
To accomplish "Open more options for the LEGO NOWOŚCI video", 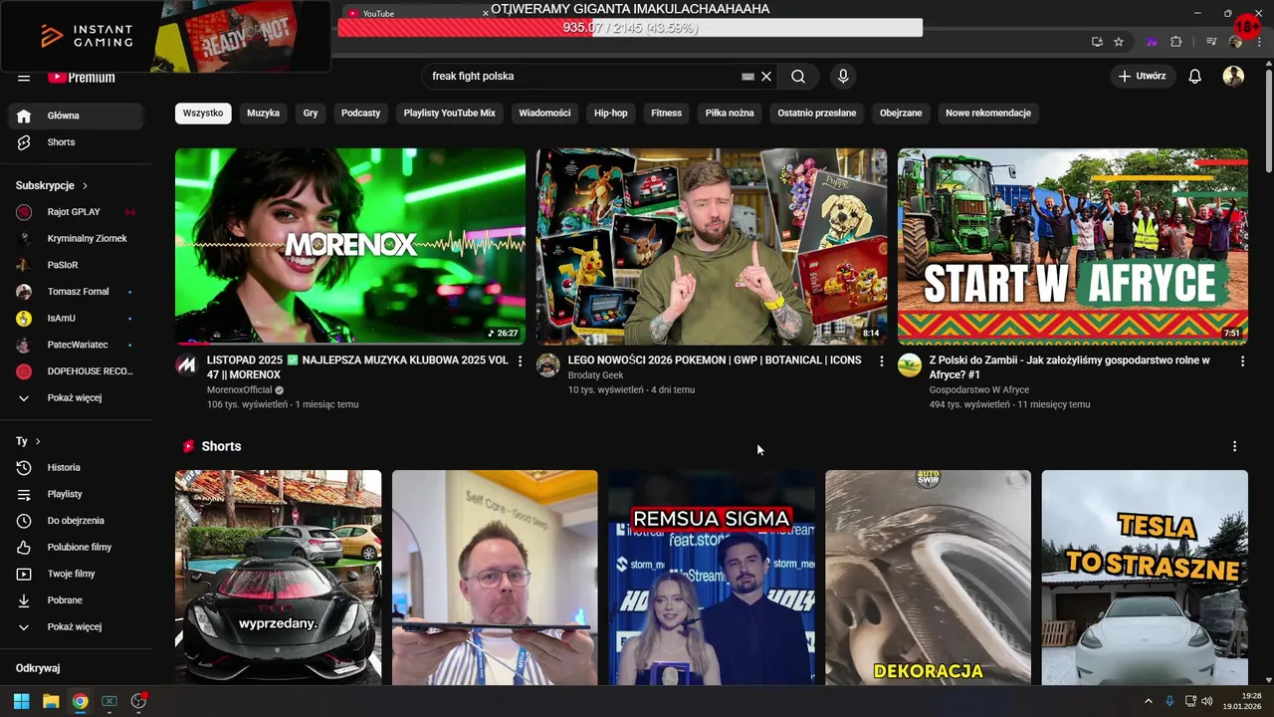I will pyautogui.click(x=881, y=361).
